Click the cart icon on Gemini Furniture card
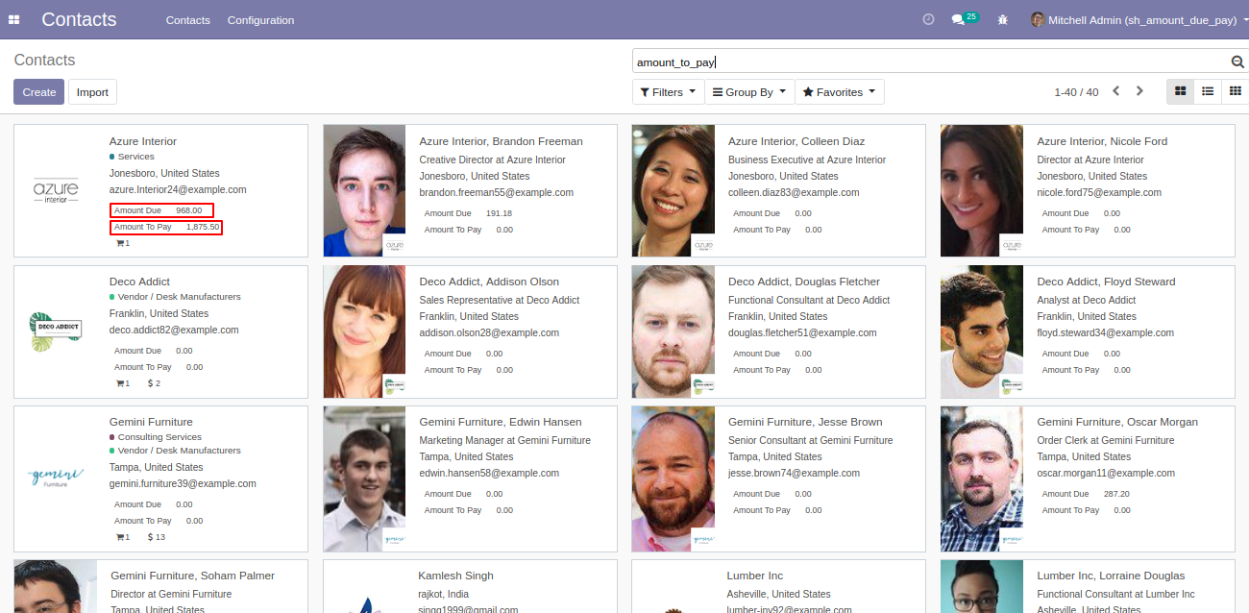 (x=122, y=537)
